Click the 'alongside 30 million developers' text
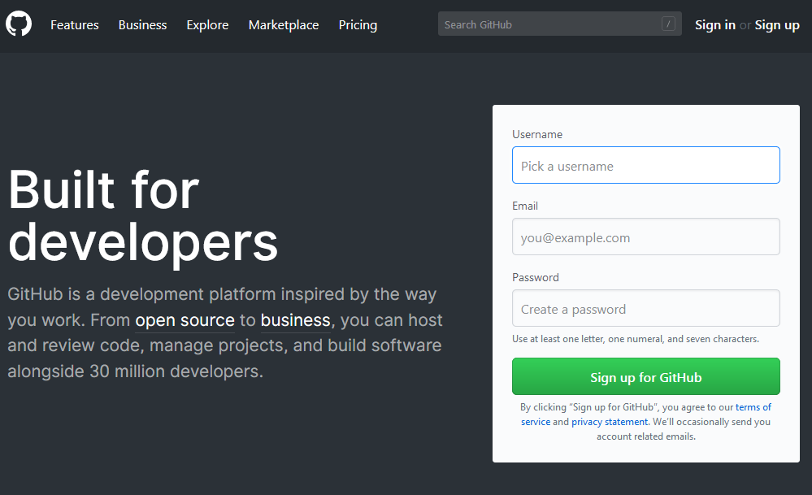The width and height of the screenshot is (812, 495). pos(135,371)
